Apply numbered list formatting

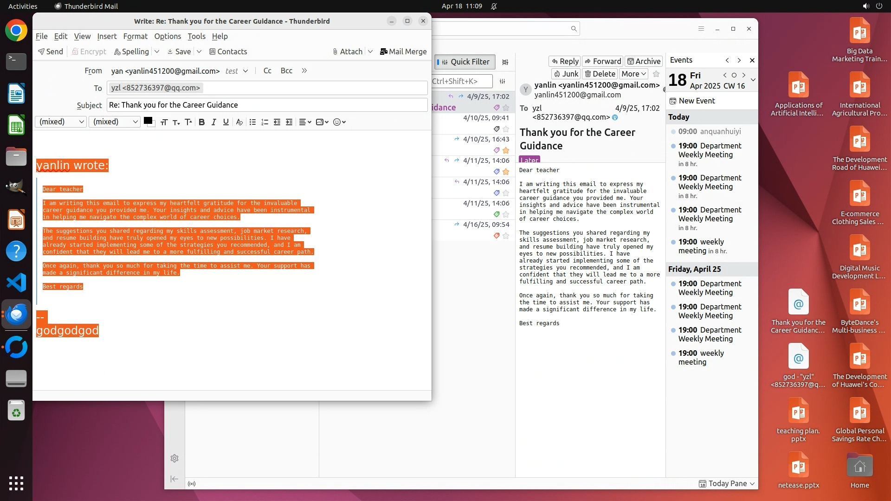click(x=265, y=122)
